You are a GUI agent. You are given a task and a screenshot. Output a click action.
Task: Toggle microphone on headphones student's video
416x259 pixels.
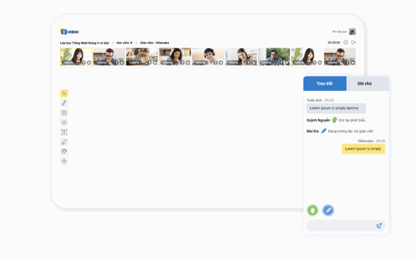[216, 63]
